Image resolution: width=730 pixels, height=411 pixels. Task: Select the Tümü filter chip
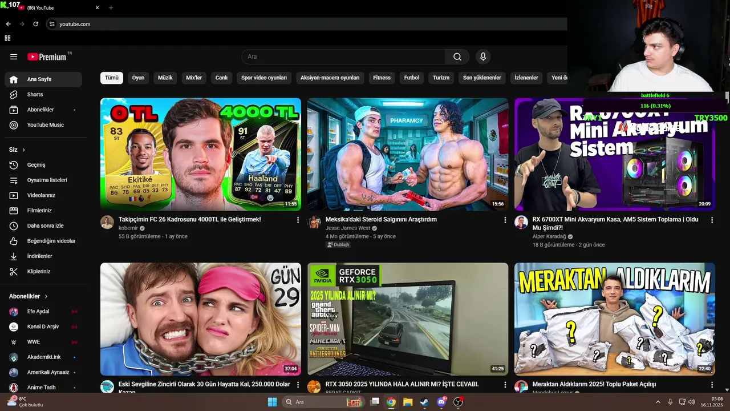coord(112,78)
